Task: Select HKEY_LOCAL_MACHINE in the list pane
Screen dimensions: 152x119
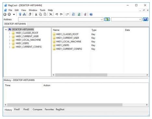Action: tap(69, 41)
